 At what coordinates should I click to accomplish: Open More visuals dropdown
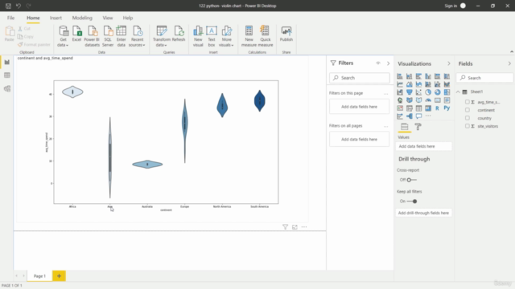226,36
